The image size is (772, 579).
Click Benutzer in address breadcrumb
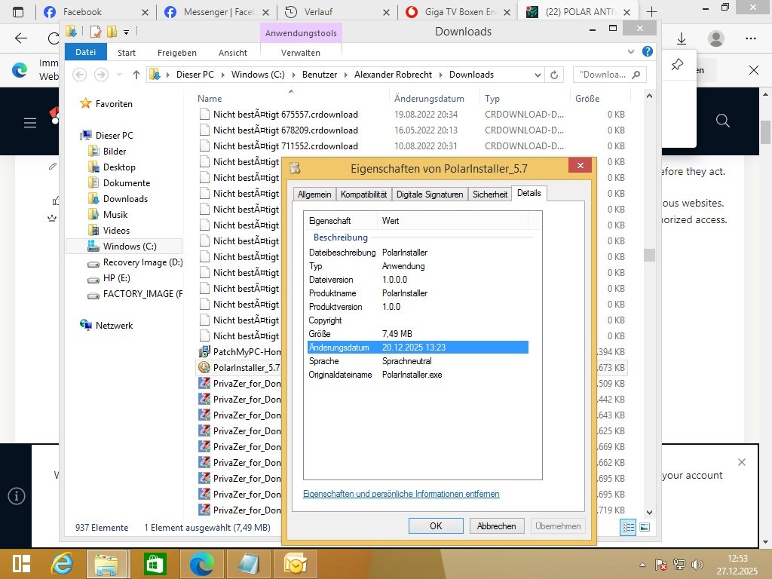(x=320, y=75)
